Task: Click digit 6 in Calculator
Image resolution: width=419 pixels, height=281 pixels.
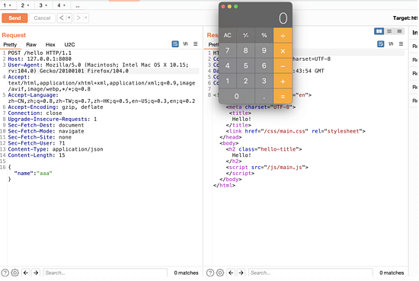Action: pos(264,66)
